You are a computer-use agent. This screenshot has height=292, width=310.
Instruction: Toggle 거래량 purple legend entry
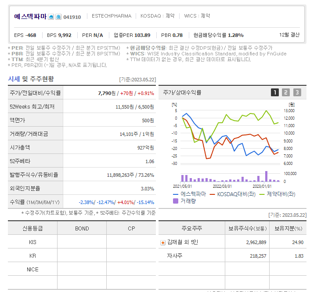click(184, 201)
